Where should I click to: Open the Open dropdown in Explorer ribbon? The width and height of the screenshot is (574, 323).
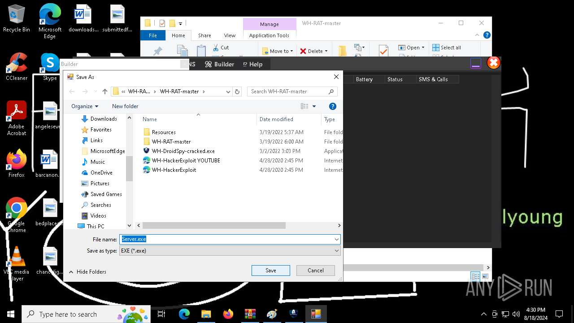(411, 48)
